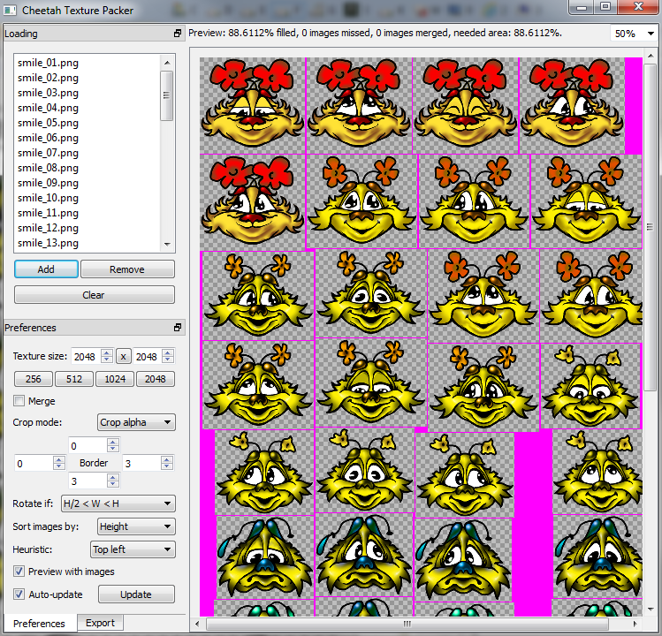Select smile_13.png in the file list
The height and width of the screenshot is (636, 662).
[48, 243]
